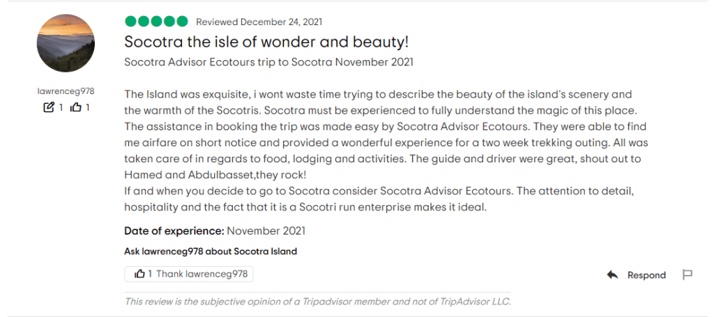Click the pencil contributions icon under username
Viewport: 714px width, 317px height.
[x=49, y=107]
